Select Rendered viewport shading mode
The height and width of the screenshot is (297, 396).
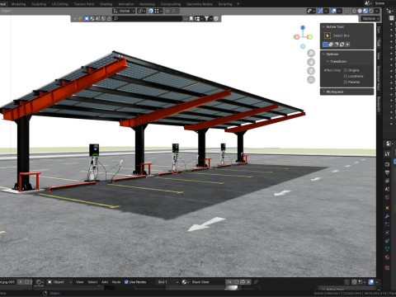(x=371, y=11)
